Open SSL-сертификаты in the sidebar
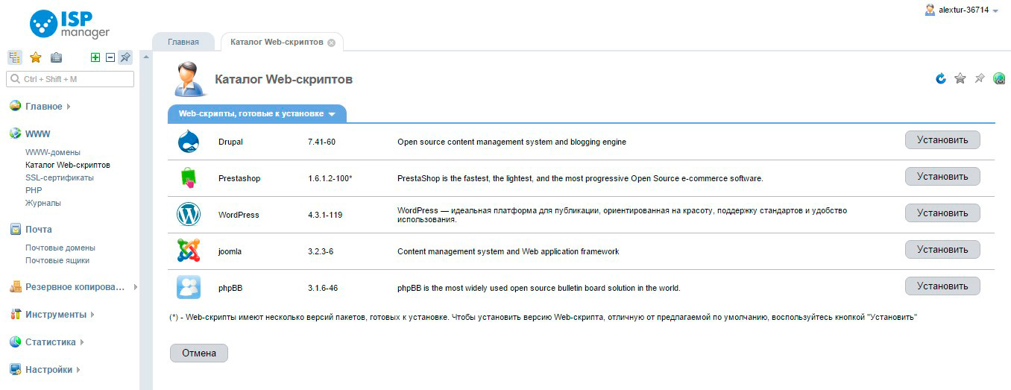The image size is (1011, 390). pos(60,177)
